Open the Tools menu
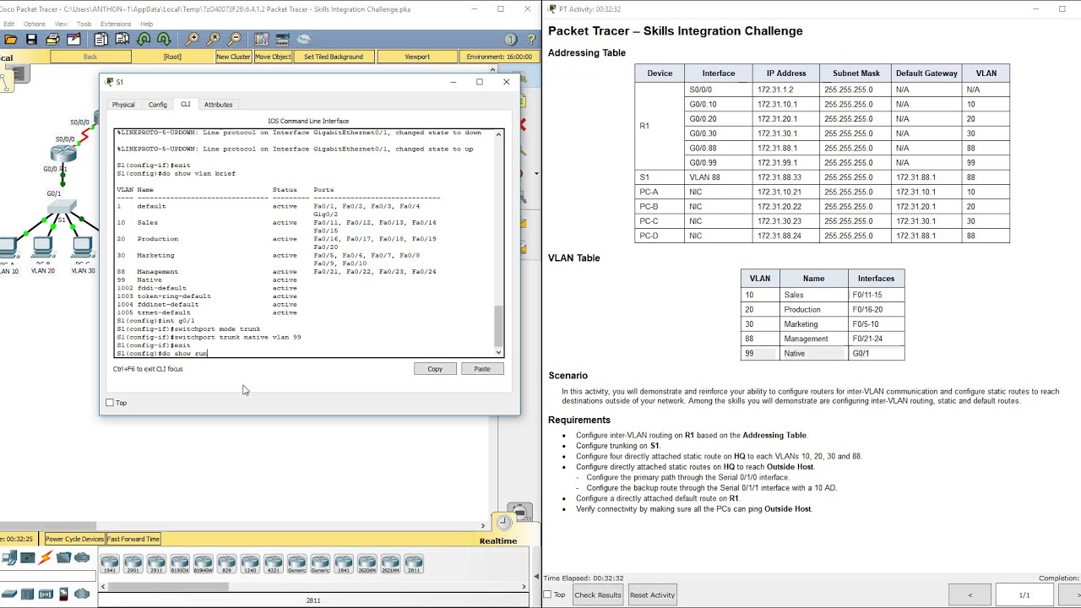 [x=84, y=24]
